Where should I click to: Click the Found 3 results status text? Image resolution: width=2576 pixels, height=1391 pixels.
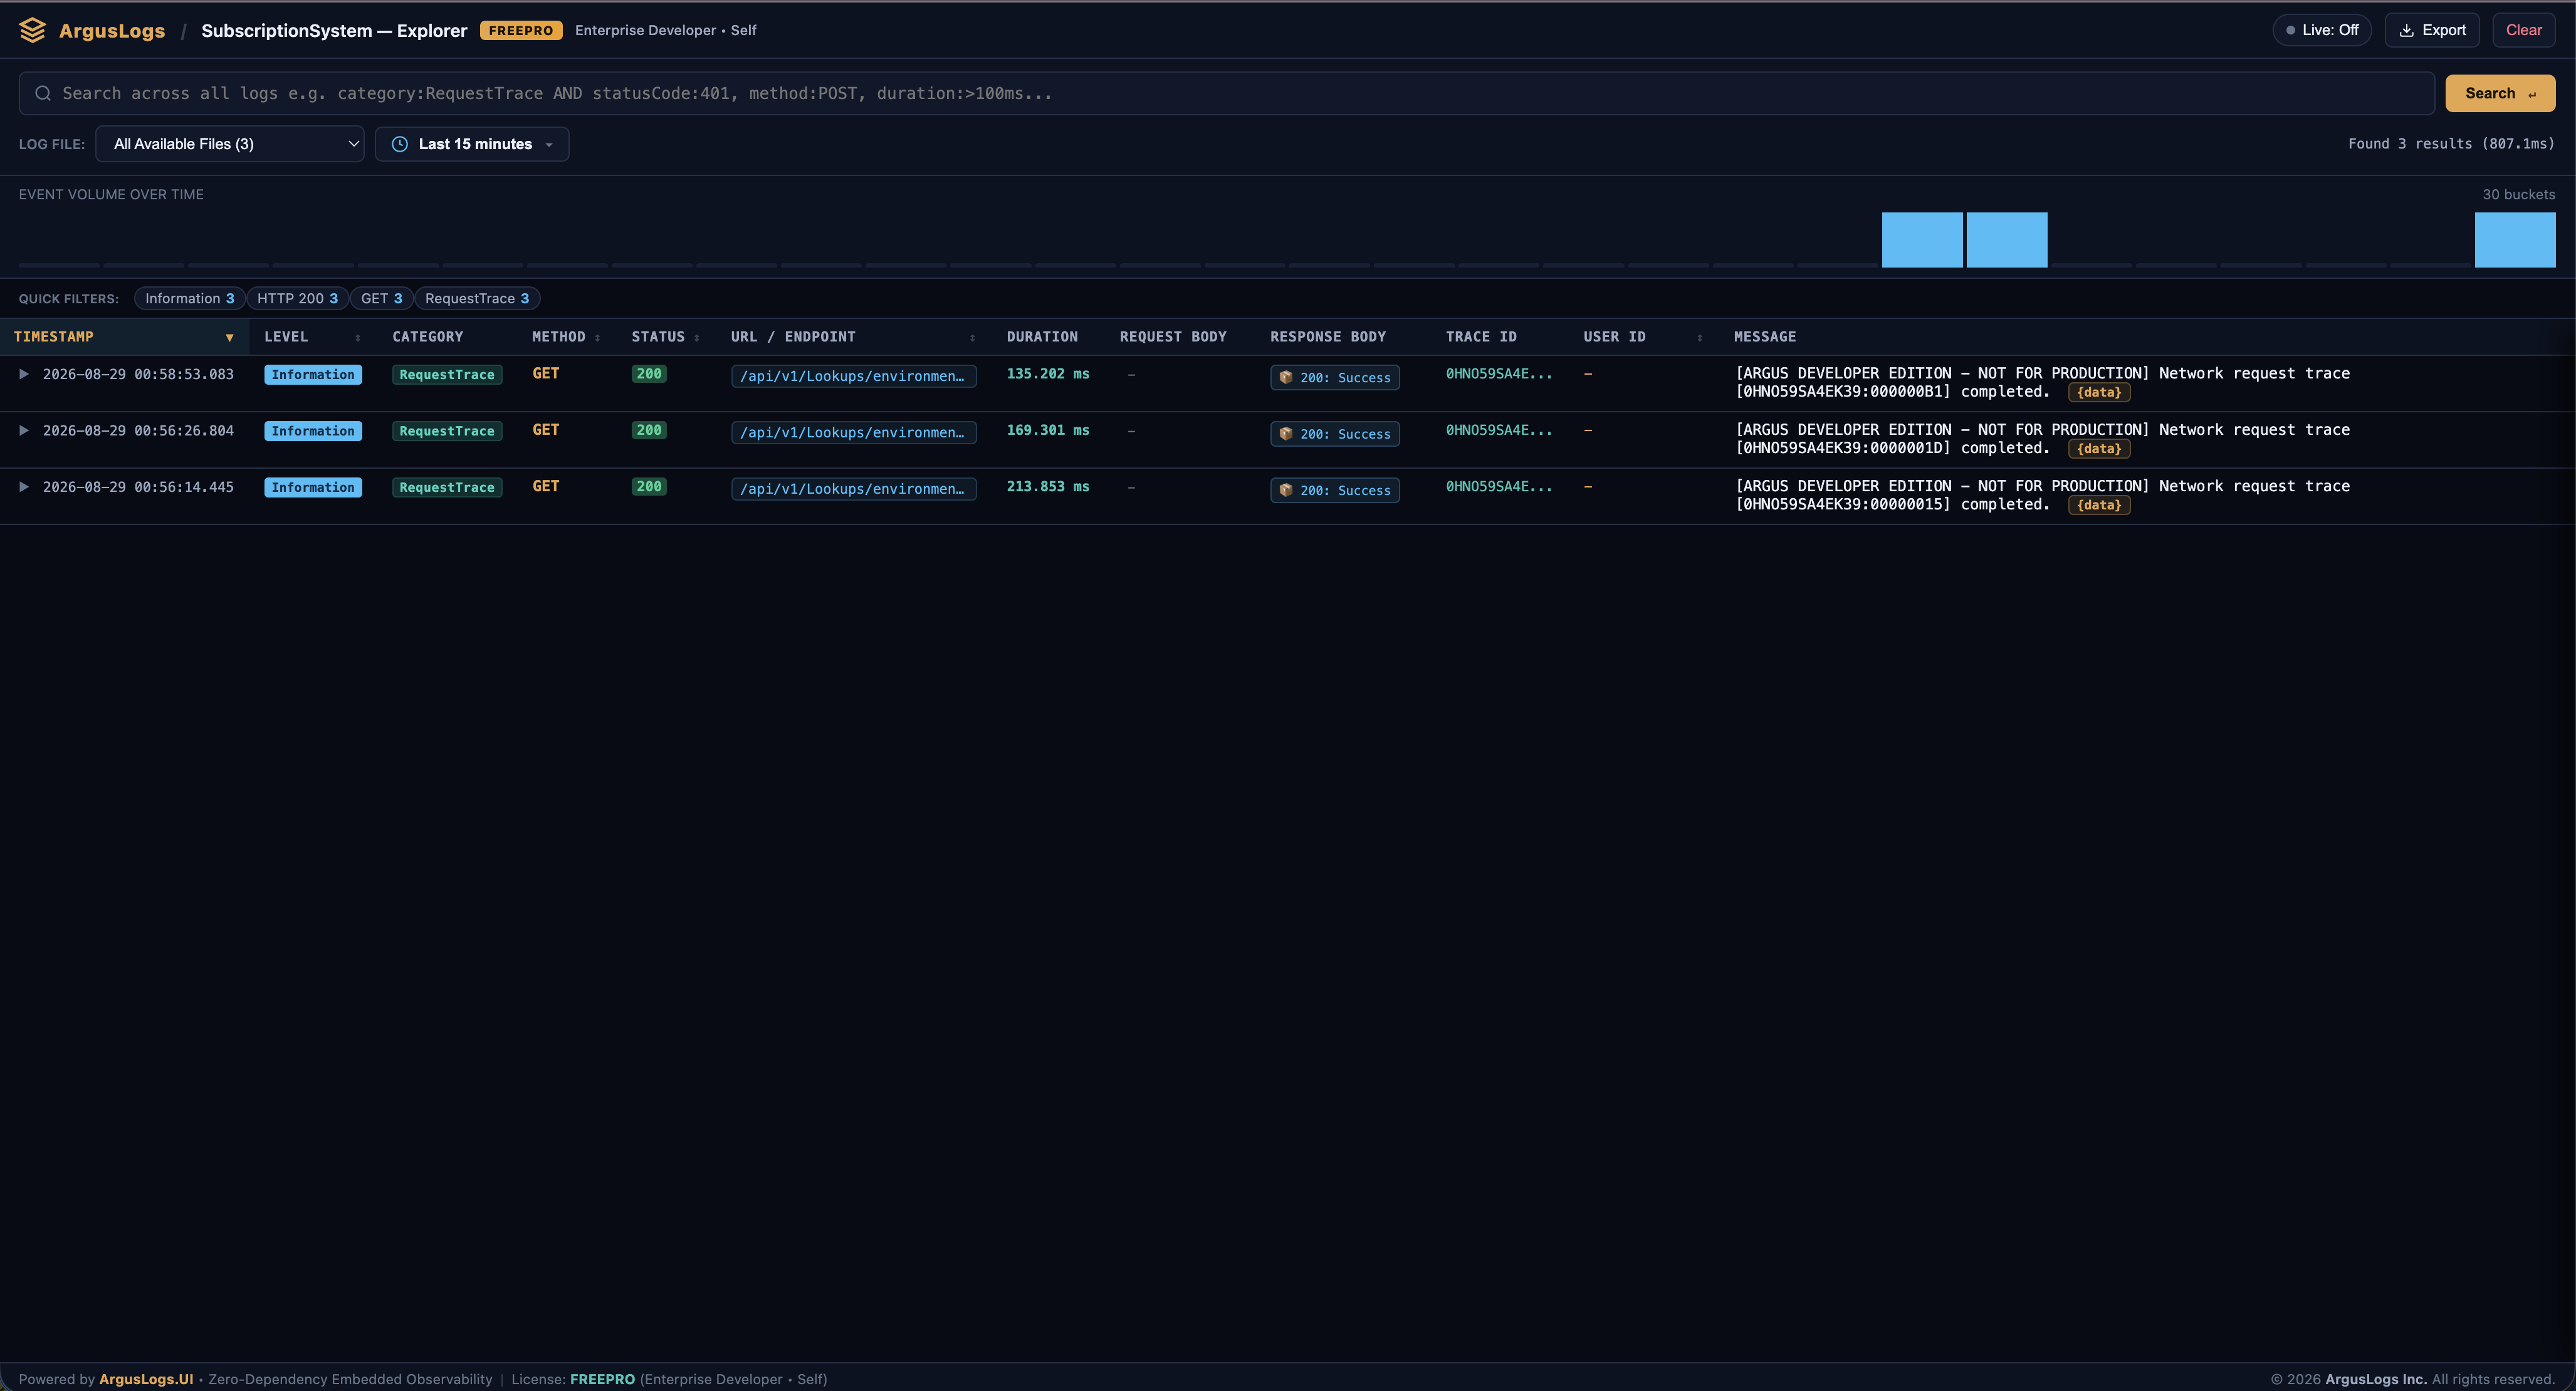2451,144
